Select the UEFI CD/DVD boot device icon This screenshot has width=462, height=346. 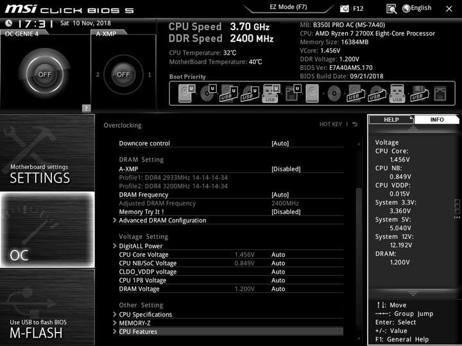coord(209,94)
